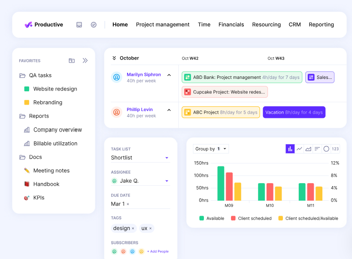The height and width of the screenshot is (259, 352).
Task: Switch to the line chart view icon
Action: click(x=299, y=148)
